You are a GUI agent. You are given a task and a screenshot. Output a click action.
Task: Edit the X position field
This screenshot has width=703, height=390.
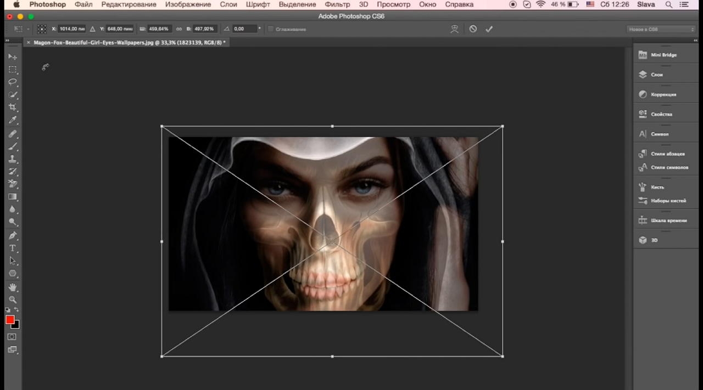click(x=72, y=29)
